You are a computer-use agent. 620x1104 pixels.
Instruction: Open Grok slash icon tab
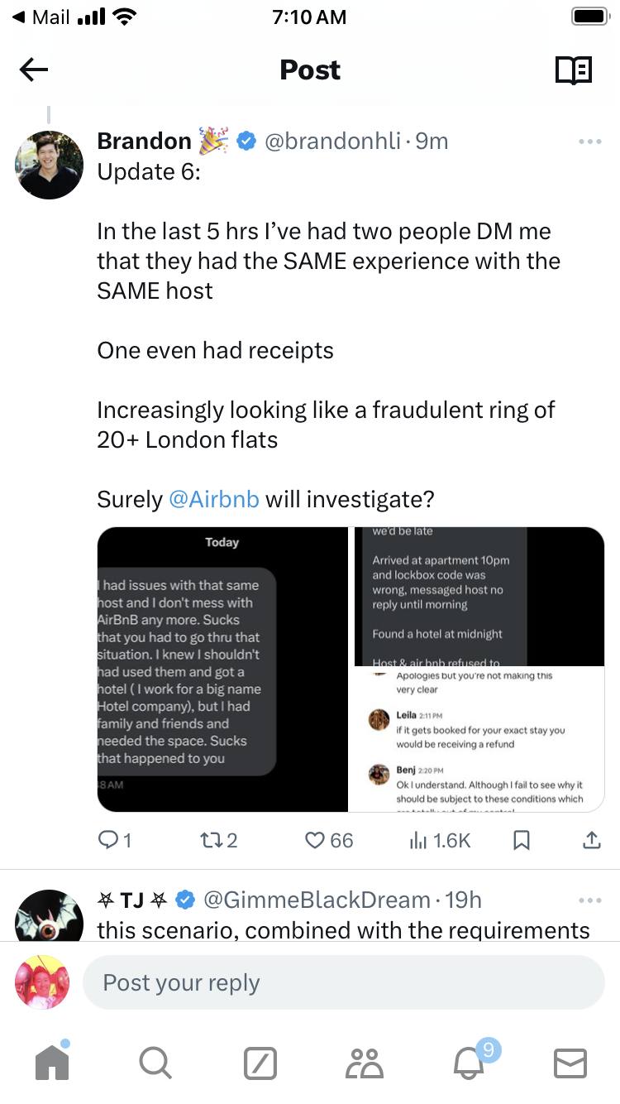(260, 1063)
